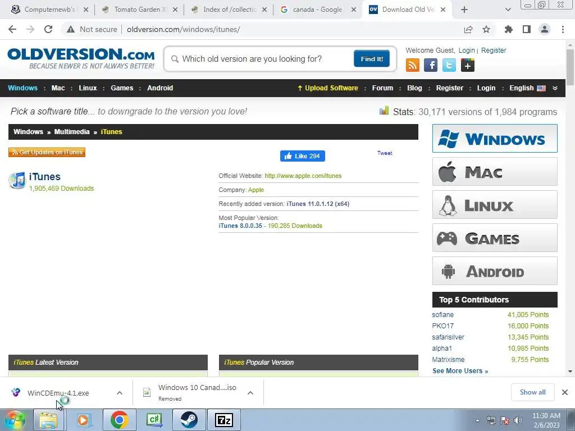The width and height of the screenshot is (575, 431).
Task: Launch media player from taskbar
Action: pos(83,420)
